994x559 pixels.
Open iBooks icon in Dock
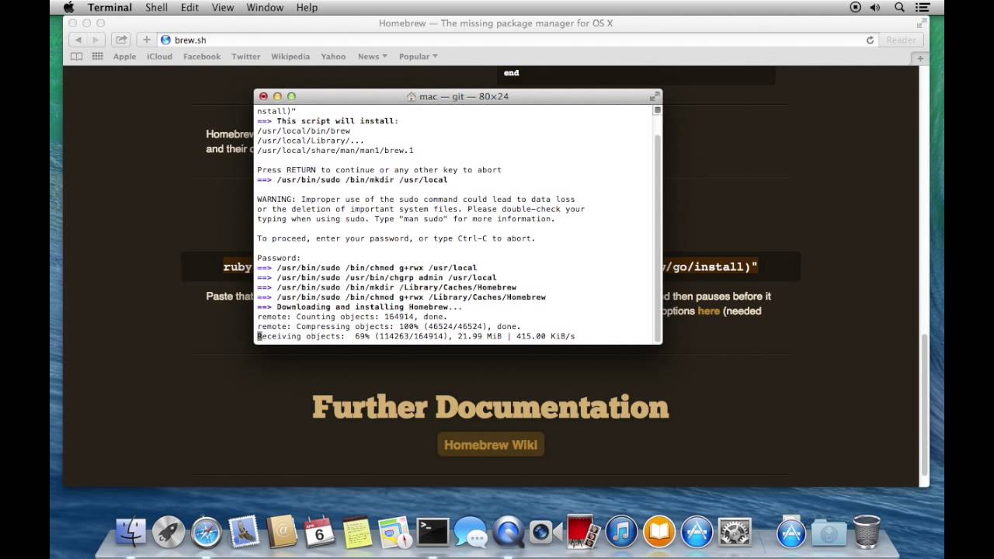(659, 532)
